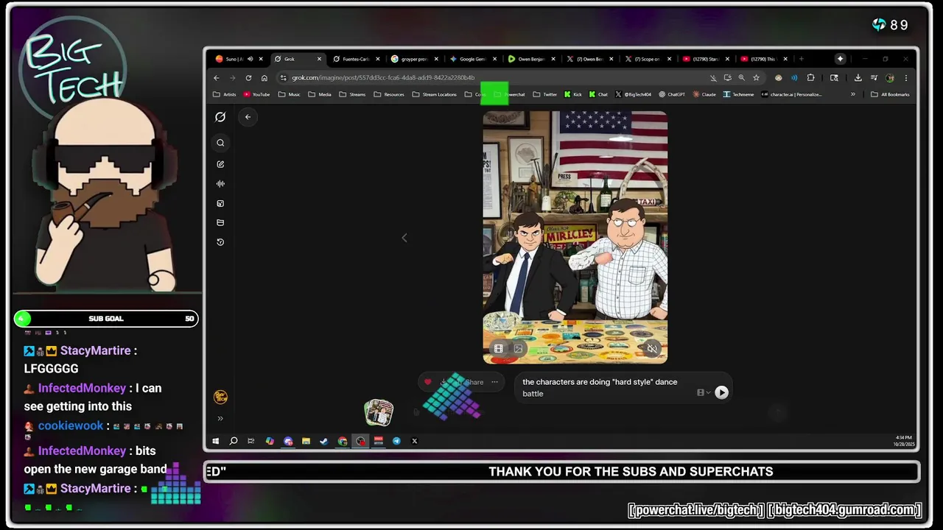943x530 pixels.
Task: Bookmark this page with star icon
Action: [x=756, y=78]
